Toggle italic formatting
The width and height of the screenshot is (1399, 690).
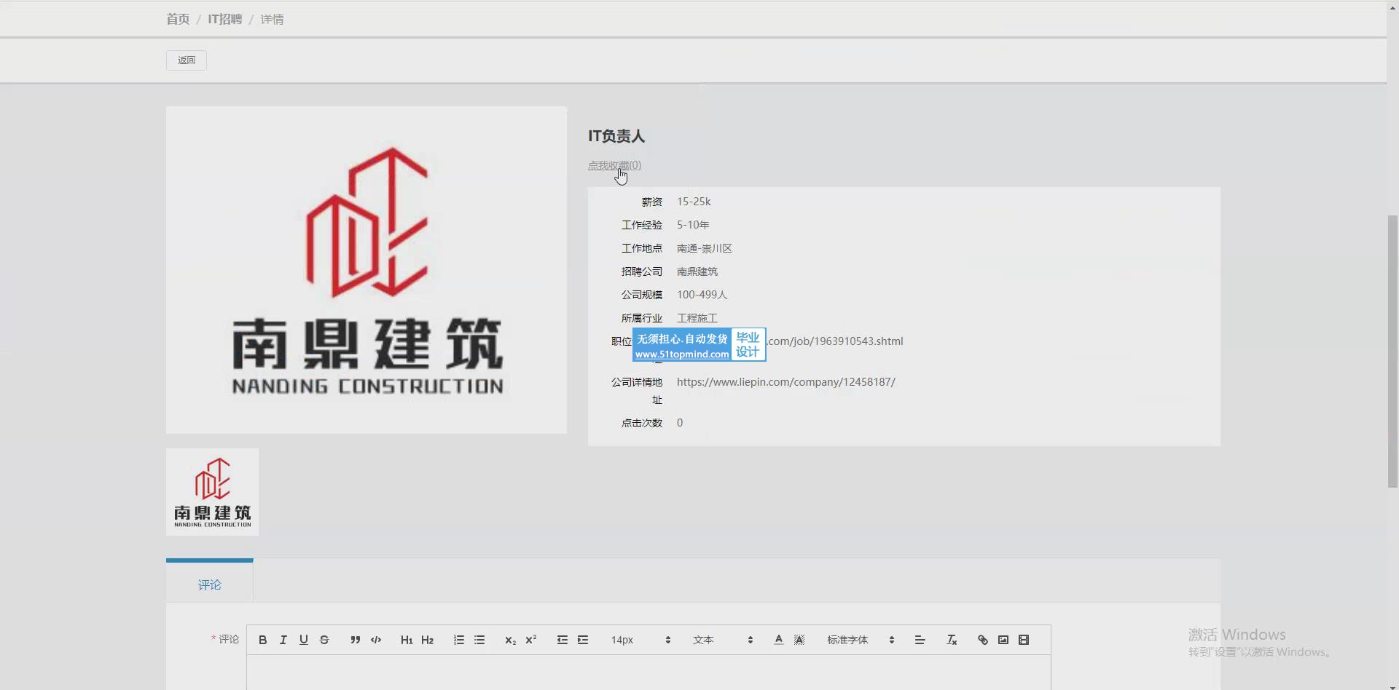pos(283,640)
